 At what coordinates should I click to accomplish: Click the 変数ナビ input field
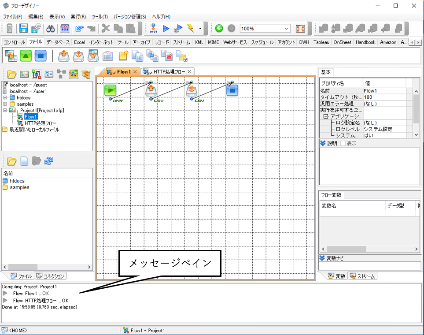[370, 266]
